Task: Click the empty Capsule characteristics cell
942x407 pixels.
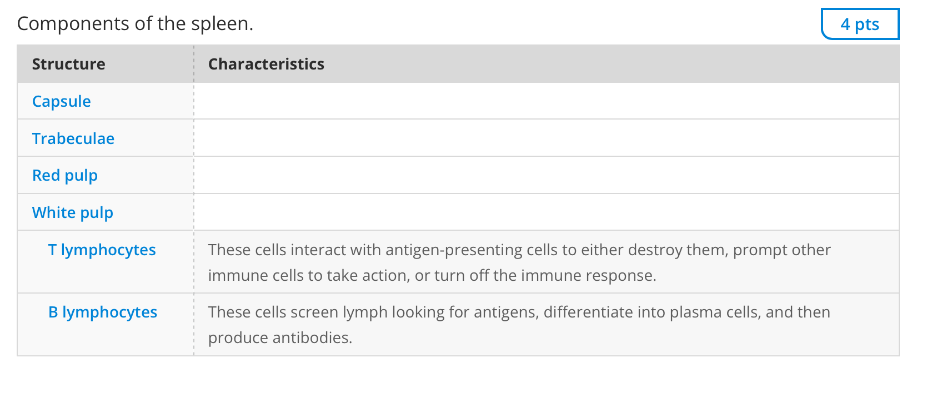Action: click(x=545, y=101)
